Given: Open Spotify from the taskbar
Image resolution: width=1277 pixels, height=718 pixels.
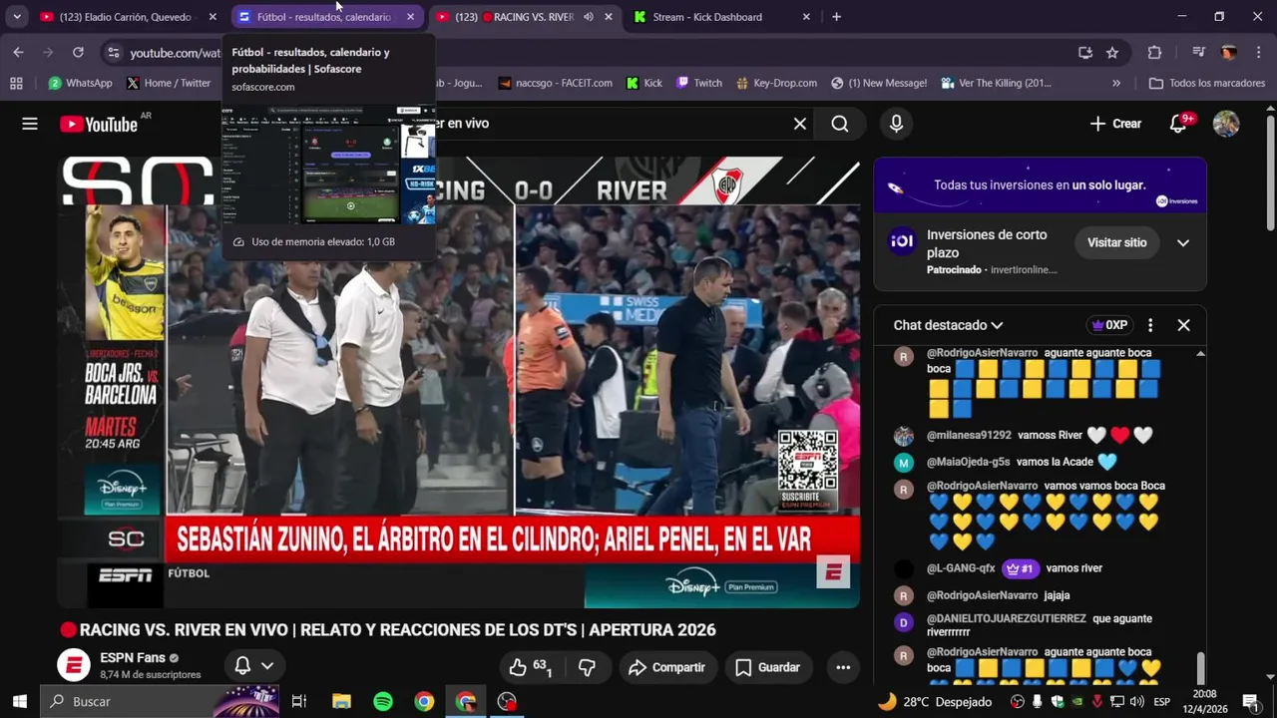Looking at the screenshot, I should tap(383, 701).
